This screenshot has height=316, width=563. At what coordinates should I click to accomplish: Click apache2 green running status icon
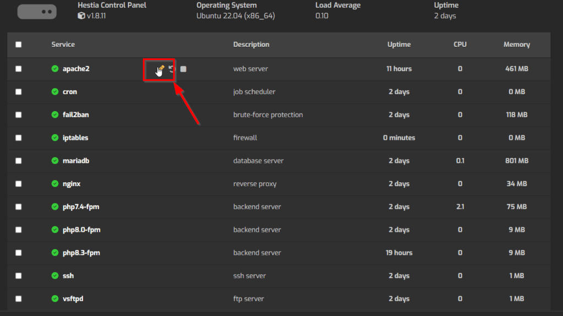point(55,69)
